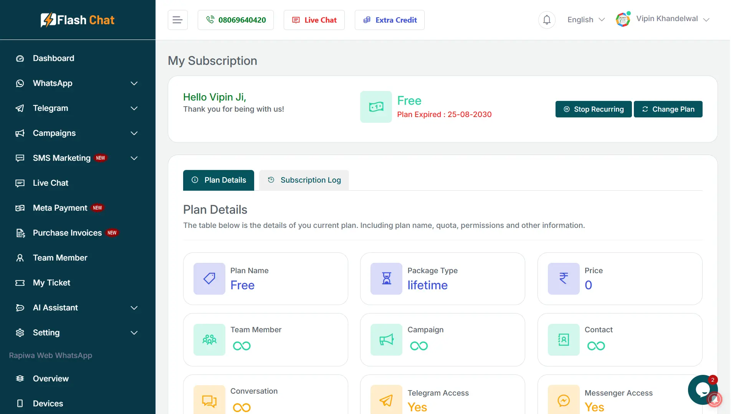Click the rupee Price icon
731x414 pixels.
coord(563,279)
